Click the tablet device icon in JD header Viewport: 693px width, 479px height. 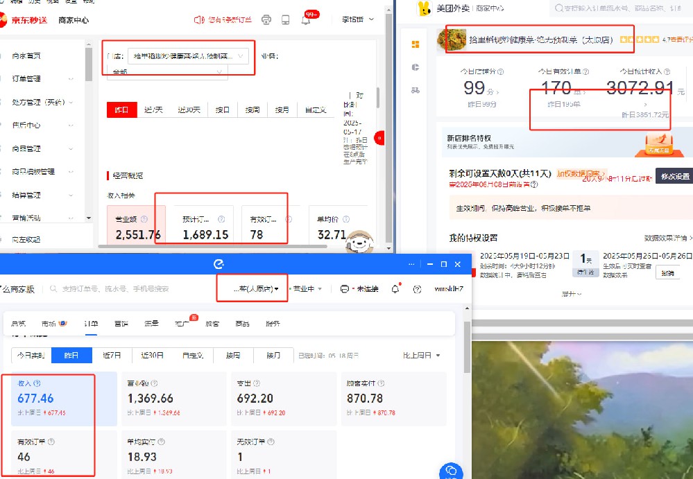pos(286,20)
